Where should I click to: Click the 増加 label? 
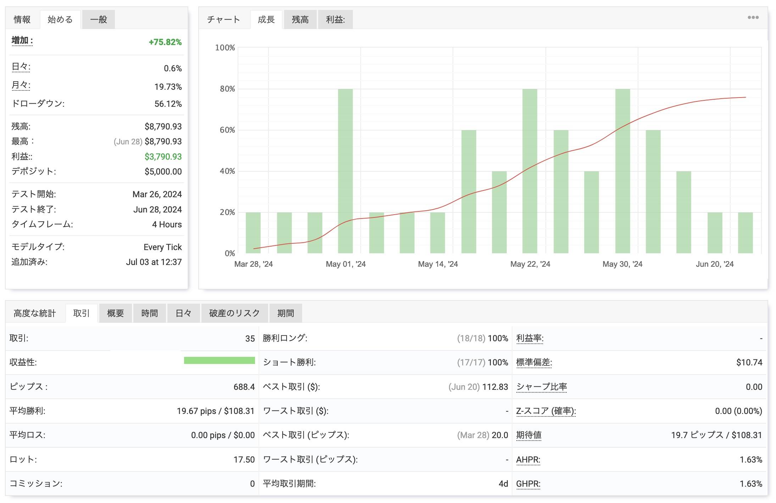point(22,41)
